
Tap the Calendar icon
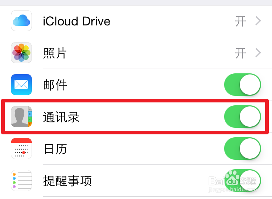(x=21, y=149)
